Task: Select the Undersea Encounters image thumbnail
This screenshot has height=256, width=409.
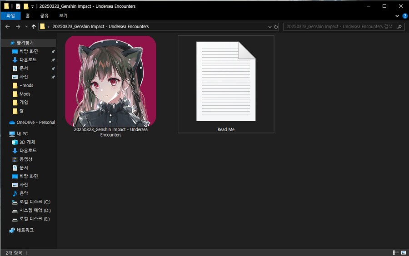Action: (110, 81)
